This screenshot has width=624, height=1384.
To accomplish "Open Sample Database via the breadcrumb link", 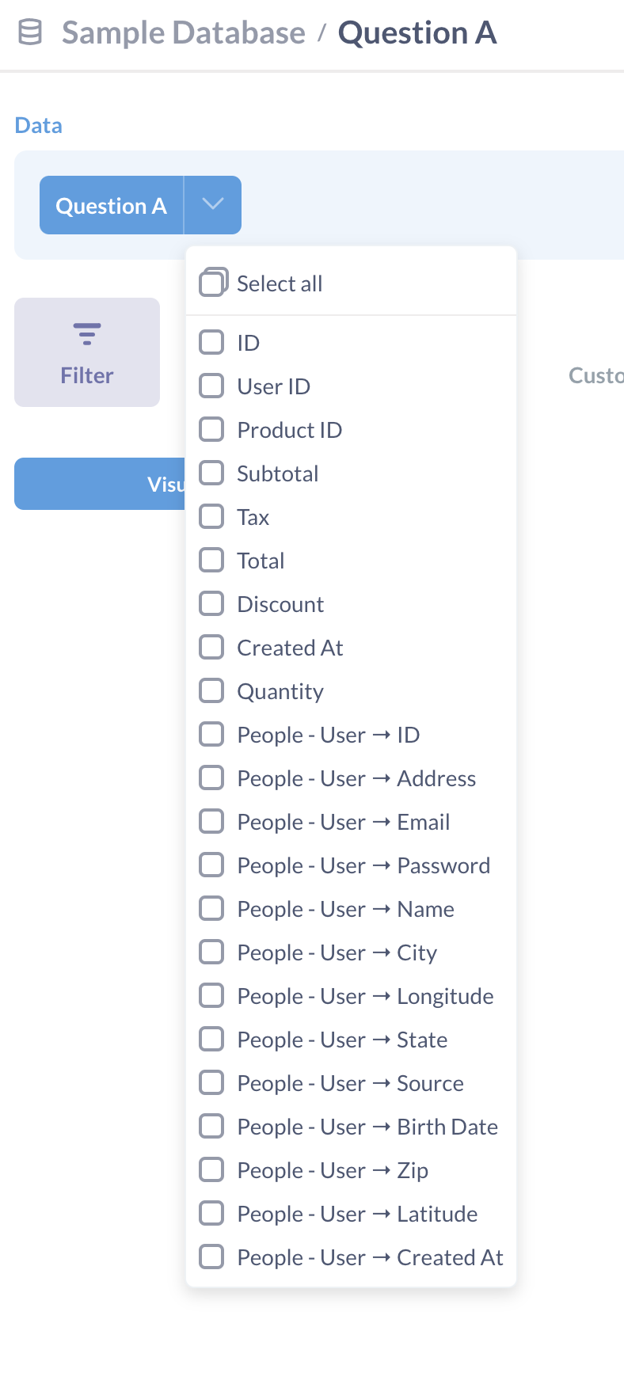I will pyautogui.click(x=182, y=32).
